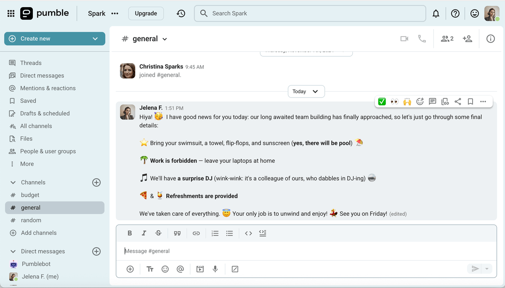Open Mentions & reactions in the sidebar
The height and width of the screenshot is (288, 505).
pos(48,88)
